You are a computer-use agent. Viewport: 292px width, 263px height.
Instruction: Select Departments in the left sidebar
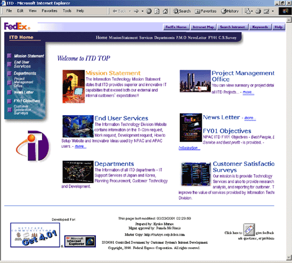(x=25, y=74)
